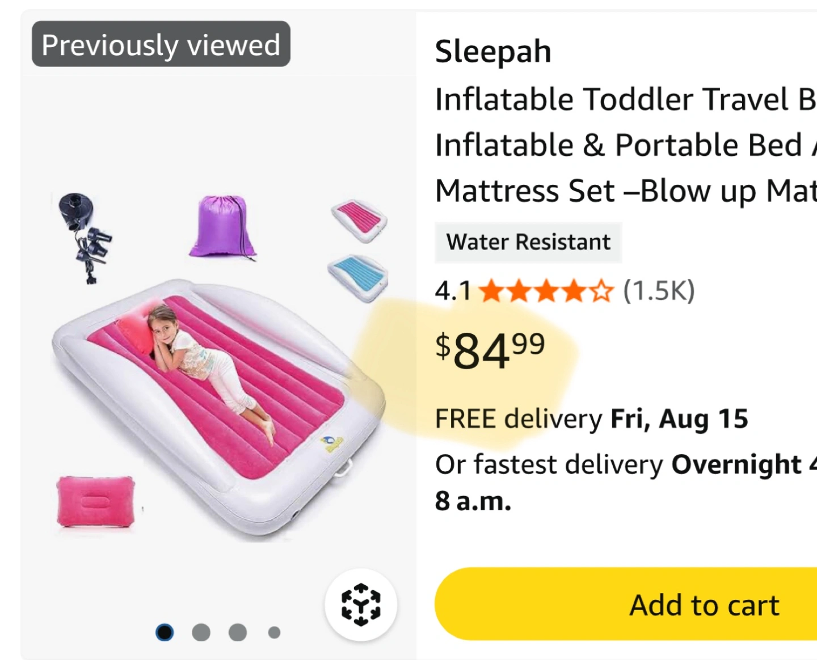Select the second image carousel dot
817x660 pixels.
coord(201,632)
